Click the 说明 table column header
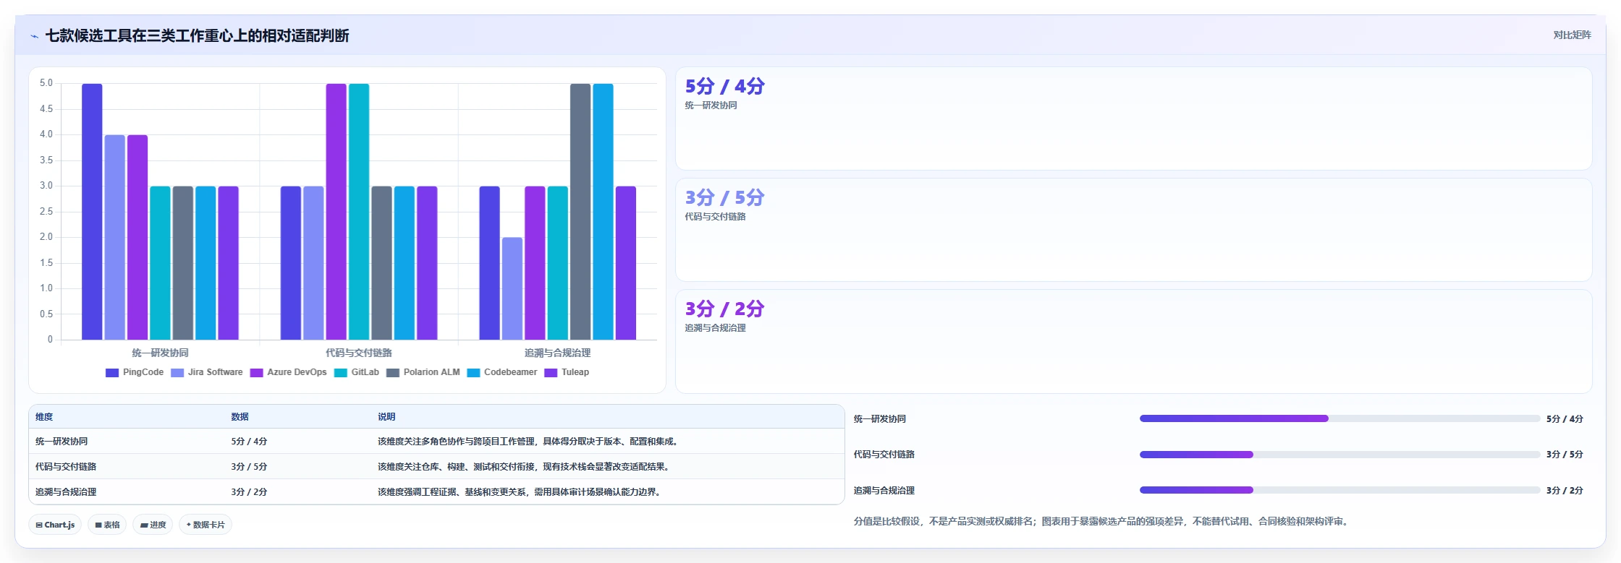 (386, 417)
